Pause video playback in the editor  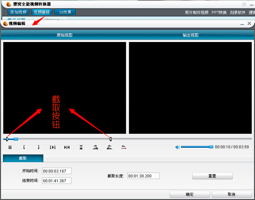(10, 147)
